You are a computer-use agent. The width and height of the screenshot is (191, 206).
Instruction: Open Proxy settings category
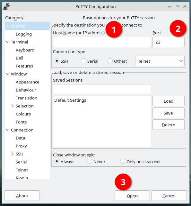click(22, 146)
